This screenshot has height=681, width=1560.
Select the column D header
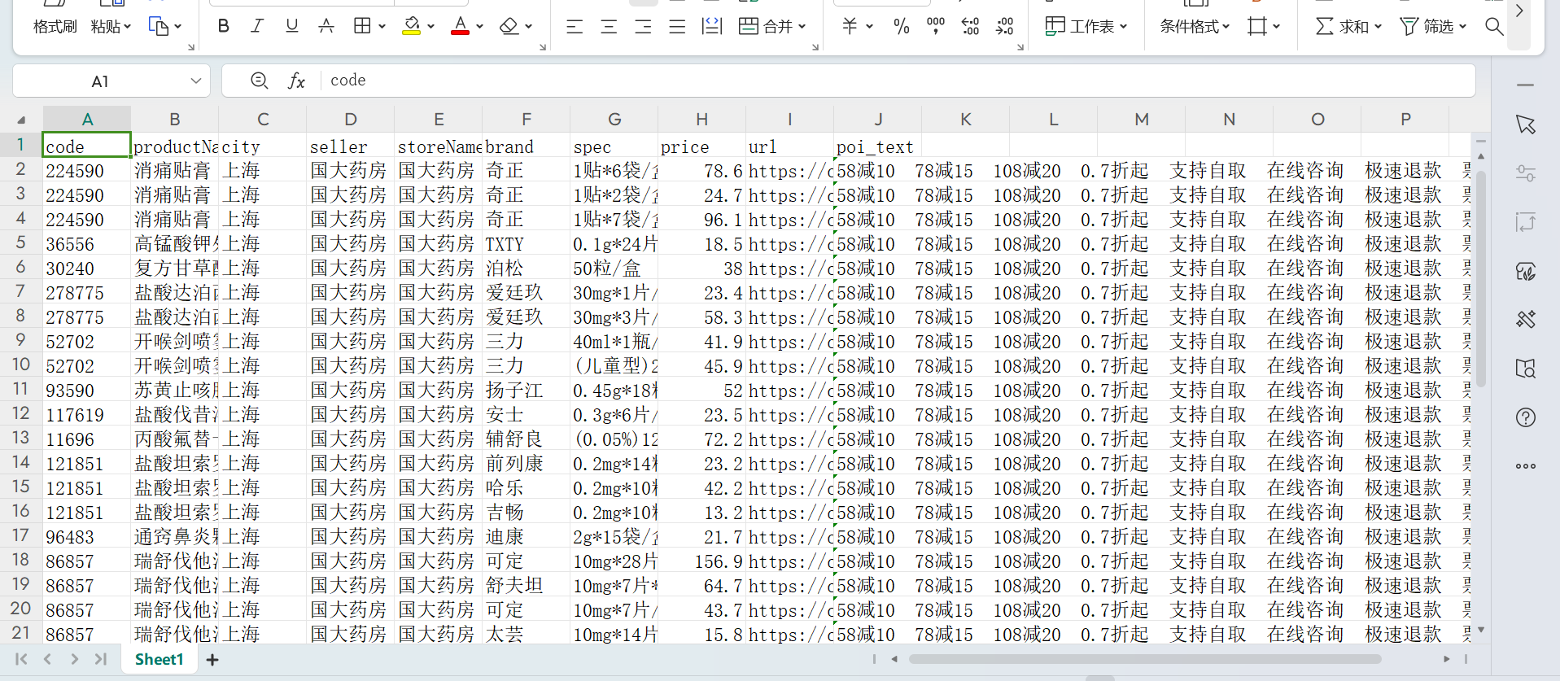pos(350,120)
